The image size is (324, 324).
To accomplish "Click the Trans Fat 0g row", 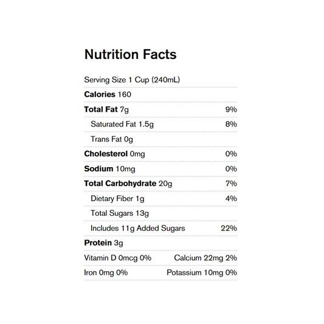I will point(160,139).
